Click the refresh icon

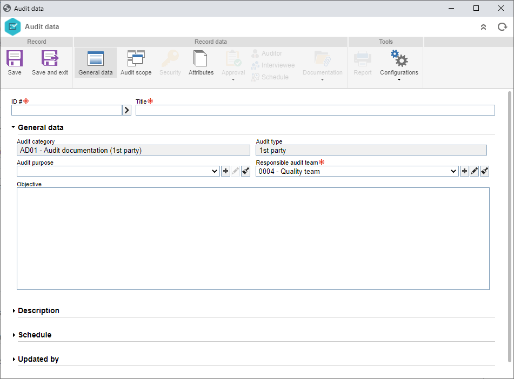502,27
